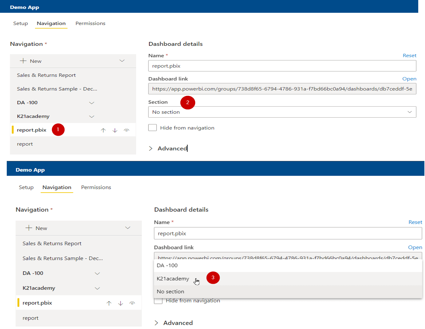The image size is (425, 329).
Task: Open the dashboard link in Power BI
Action: pos(409,79)
